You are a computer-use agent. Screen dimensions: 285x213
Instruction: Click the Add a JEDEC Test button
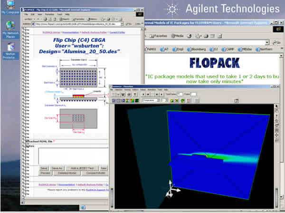tap(82, 168)
